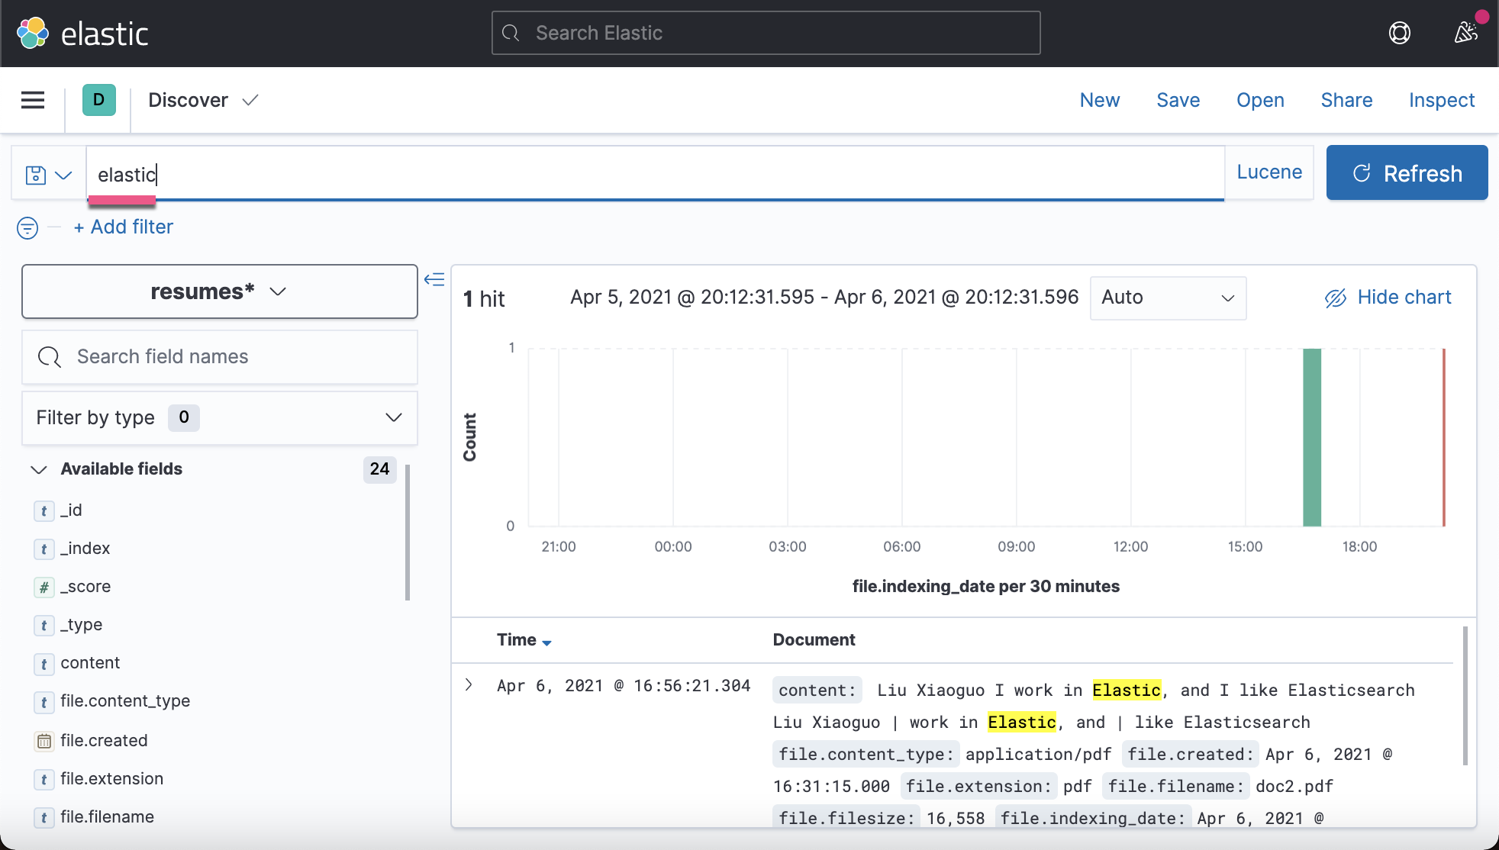1499x850 pixels.
Task: Toggle Time column sort order
Action: coord(546,642)
